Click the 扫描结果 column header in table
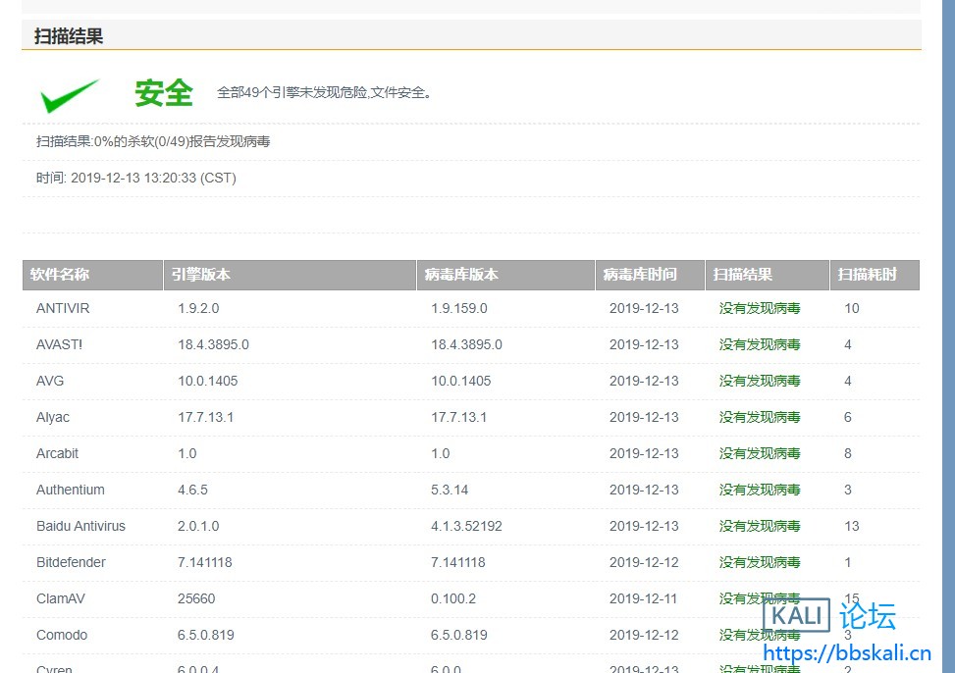Screen dimensions: 955x673 743,275
